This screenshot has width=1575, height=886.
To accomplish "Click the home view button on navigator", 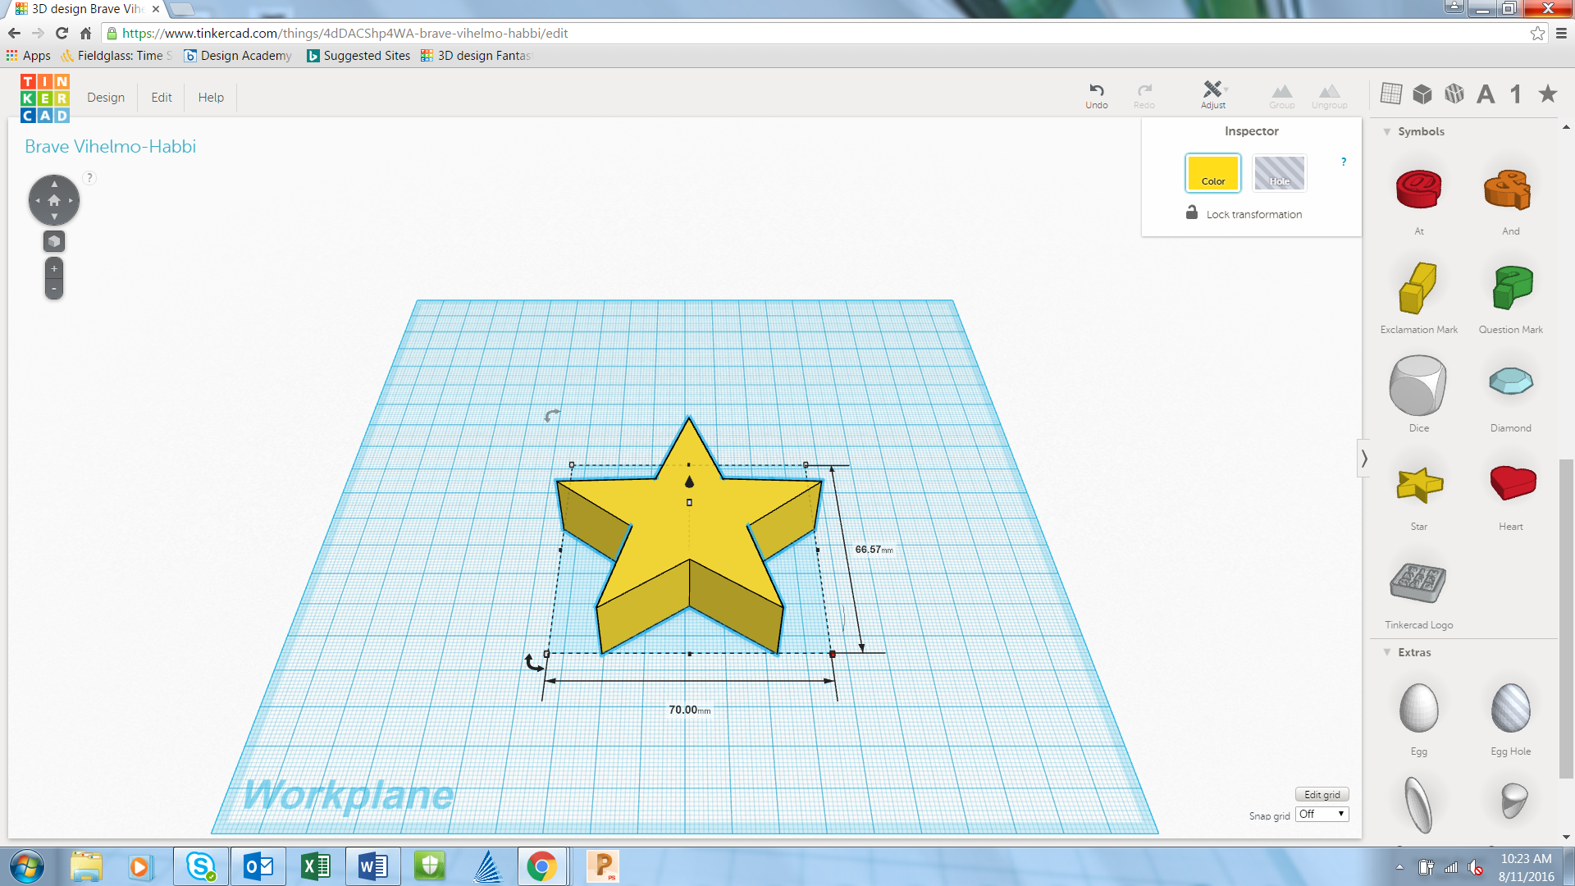I will (54, 200).
